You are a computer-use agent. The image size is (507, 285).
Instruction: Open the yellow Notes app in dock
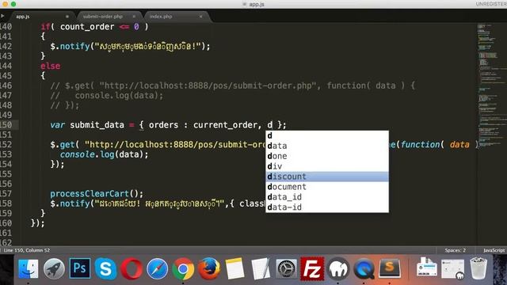(234, 268)
